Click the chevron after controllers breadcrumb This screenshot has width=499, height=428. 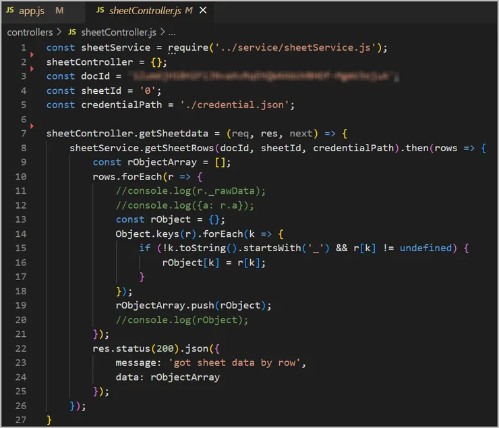(59, 32)
